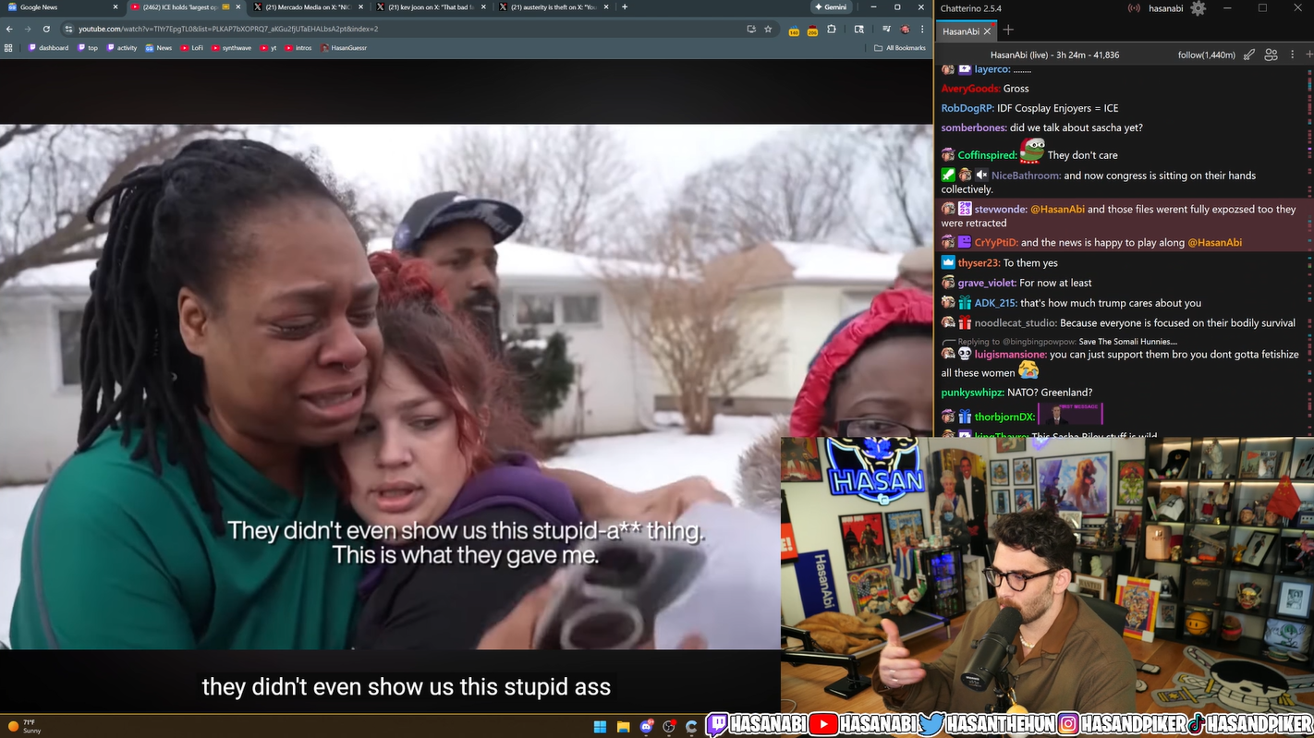Image resolution: width=1314 pixels, height=738 pixels.
Task: Open the activity bookmark
Action: pyautogui.click(x=122, y=48)
